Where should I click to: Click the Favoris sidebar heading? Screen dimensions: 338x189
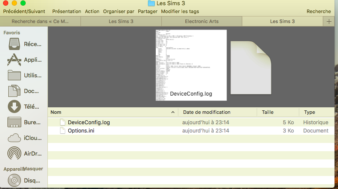(x=12, y=33)
